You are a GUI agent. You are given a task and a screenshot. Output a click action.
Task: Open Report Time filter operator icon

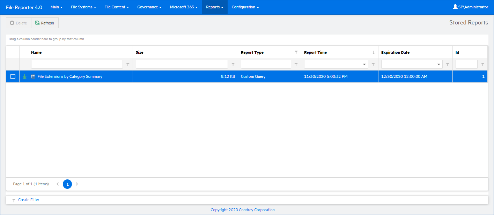tap(373, 64)
